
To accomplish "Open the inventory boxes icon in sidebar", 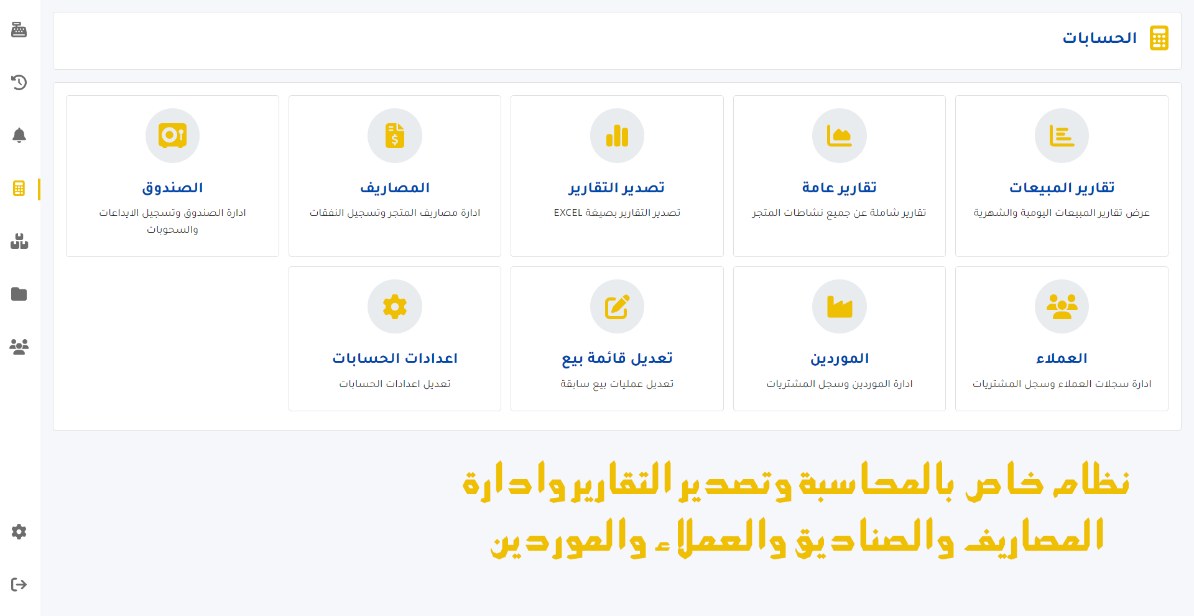I will (x=19, y=241).
